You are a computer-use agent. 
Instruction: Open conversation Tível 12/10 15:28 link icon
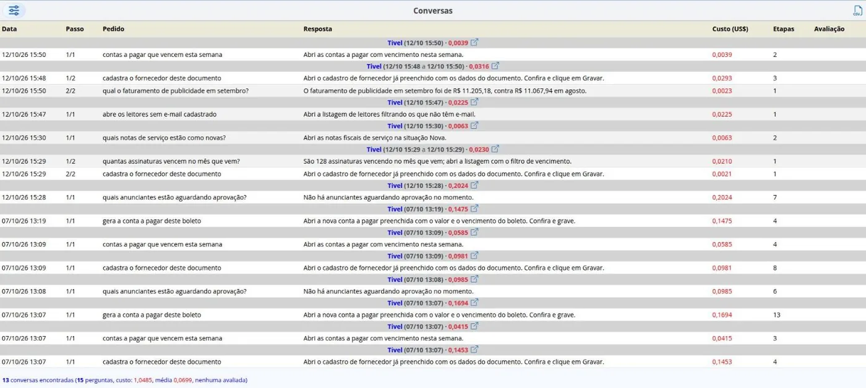[474, 185]
